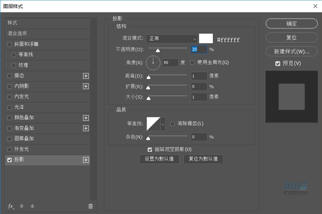Click the 设置为默认值 button
The image size is (322, 214).
click(159, 159)
